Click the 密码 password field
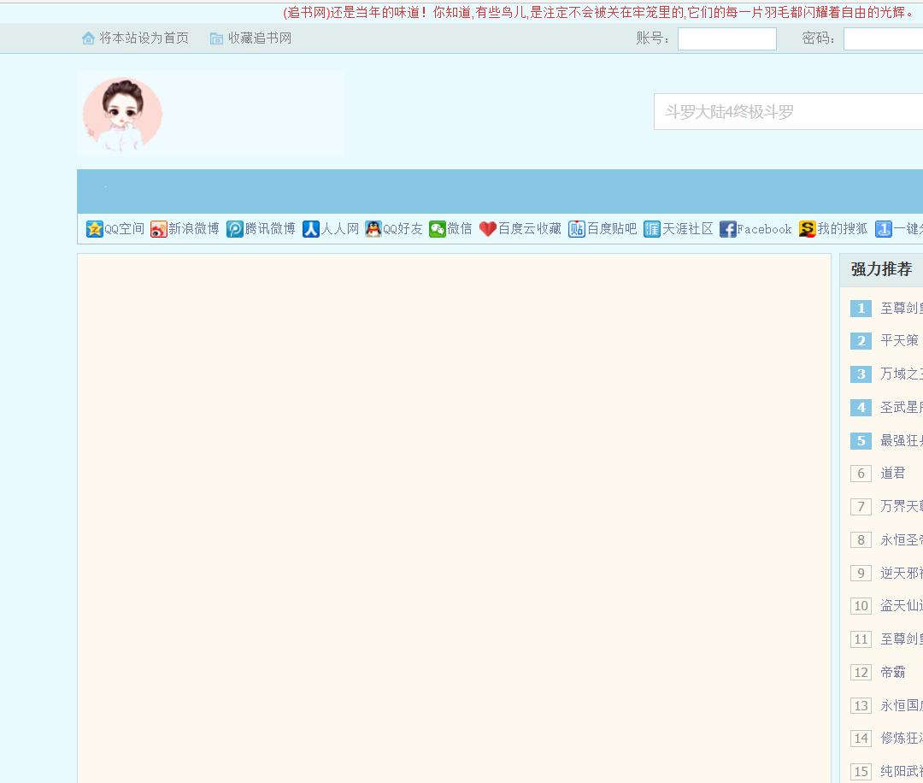This screenshot has width=923, height=783. [882, 38]
